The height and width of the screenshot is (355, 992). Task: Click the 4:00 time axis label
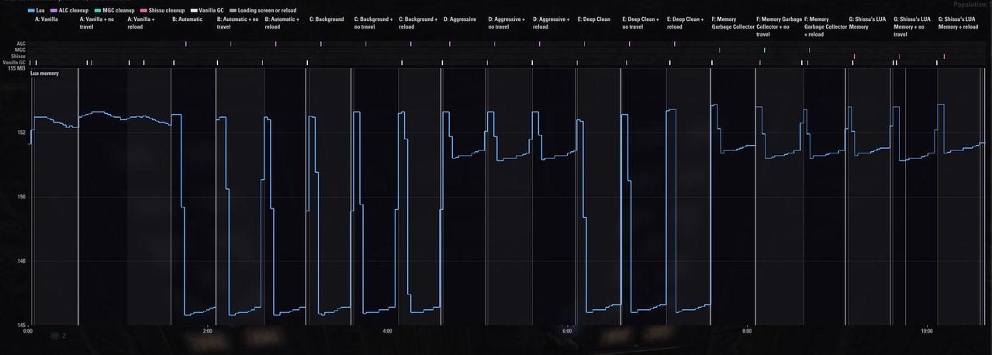[x=387, y=331]
